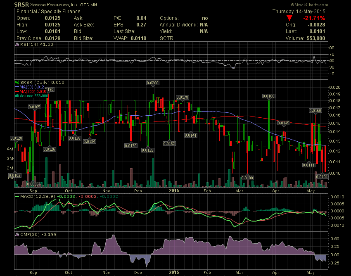The height and width of the screenshot is (276, 351).
Task: Click the 0.0138 price marker
Action: [x=75, y=138]
